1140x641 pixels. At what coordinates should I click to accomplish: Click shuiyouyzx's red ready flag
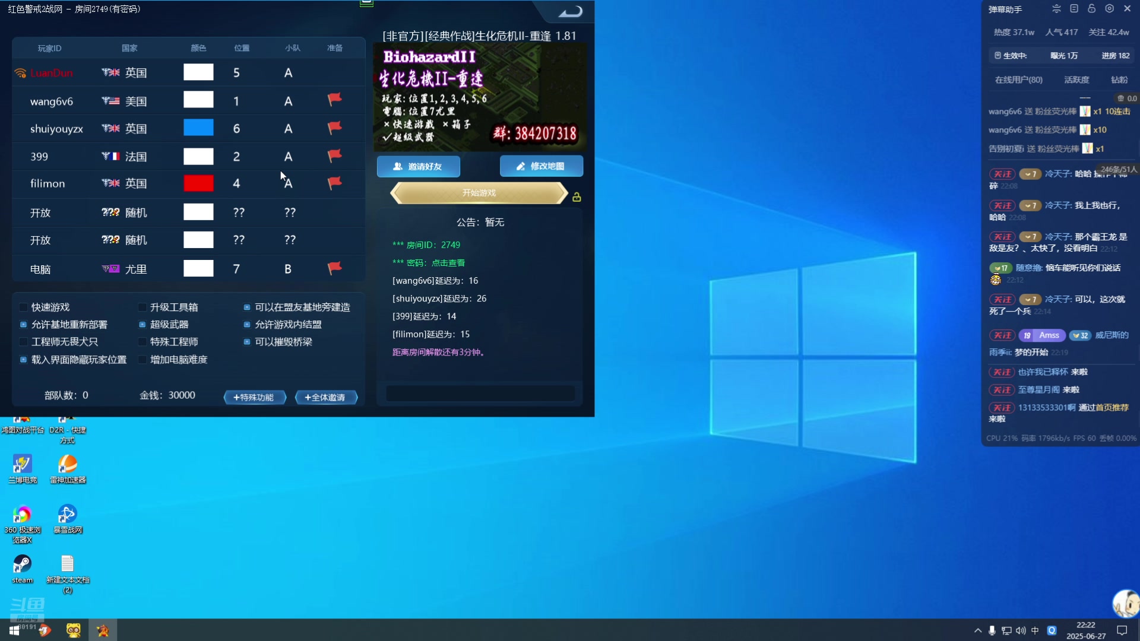[x=335, y=127]
